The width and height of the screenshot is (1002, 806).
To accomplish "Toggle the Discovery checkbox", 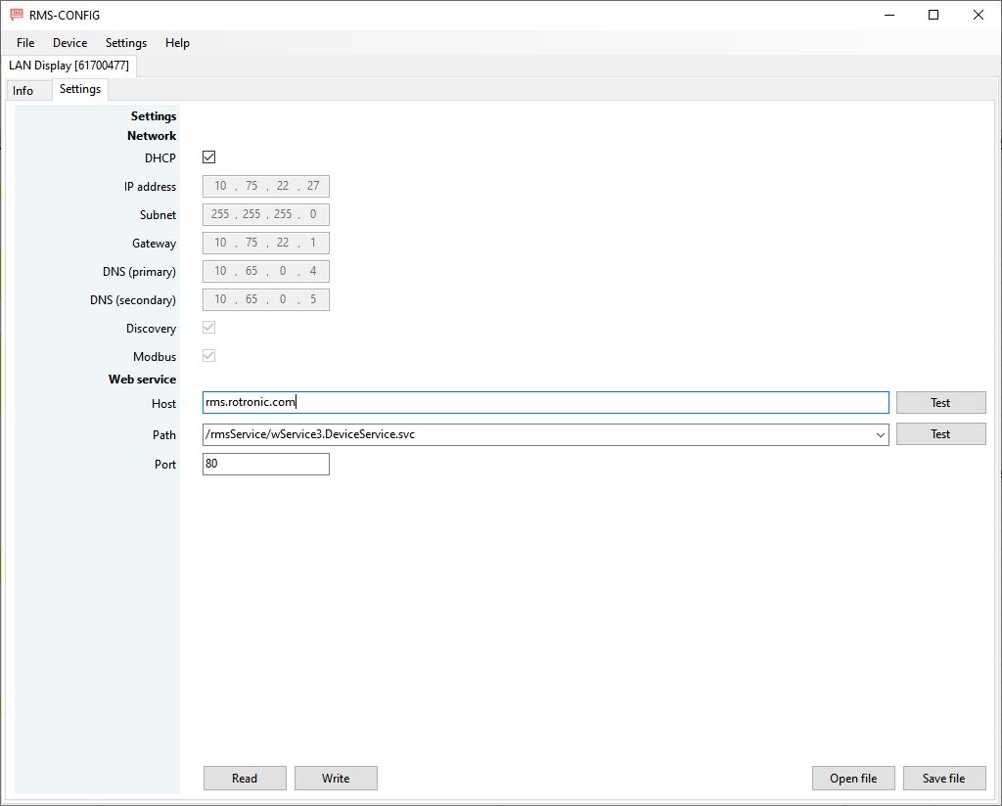I will (209, 328).
